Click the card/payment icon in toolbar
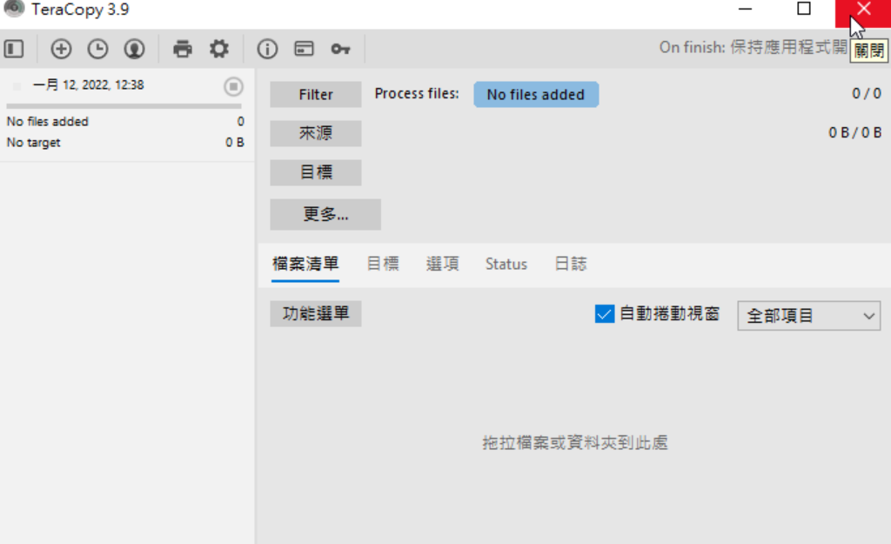 tap(304, 49)
